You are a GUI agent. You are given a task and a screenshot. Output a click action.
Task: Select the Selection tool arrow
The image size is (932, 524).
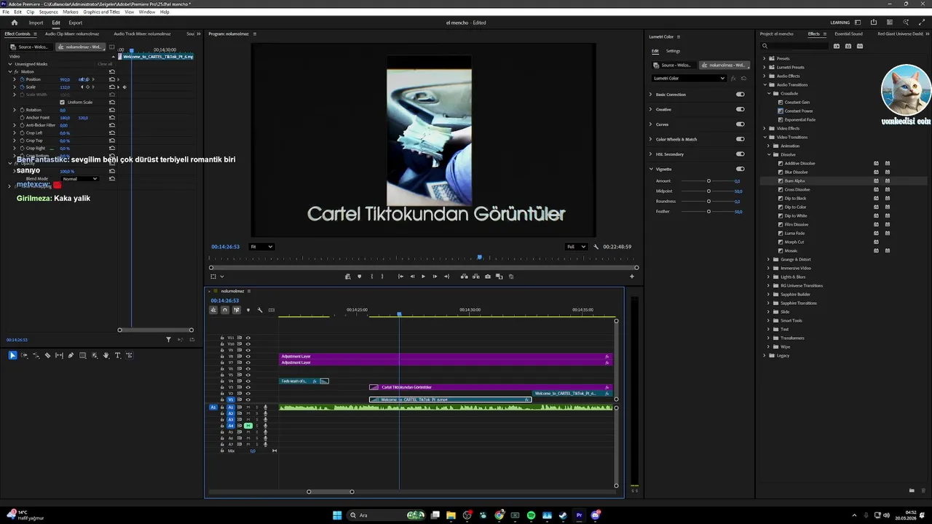[12, 355]
